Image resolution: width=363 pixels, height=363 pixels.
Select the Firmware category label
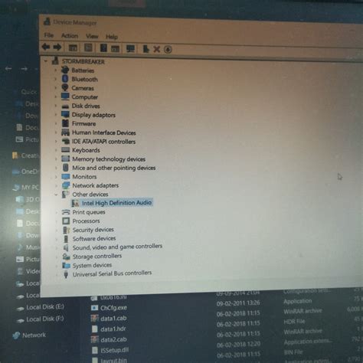pyautogui.click(x=84, y=123)
